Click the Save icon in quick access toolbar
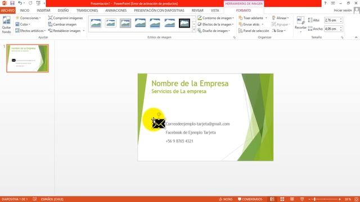Viewport: 360px width, 202px height. pyautogui.click(x=12, y=3)
